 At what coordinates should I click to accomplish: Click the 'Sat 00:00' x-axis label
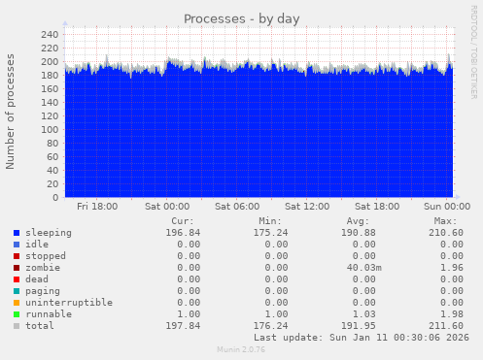coord(167,207)
